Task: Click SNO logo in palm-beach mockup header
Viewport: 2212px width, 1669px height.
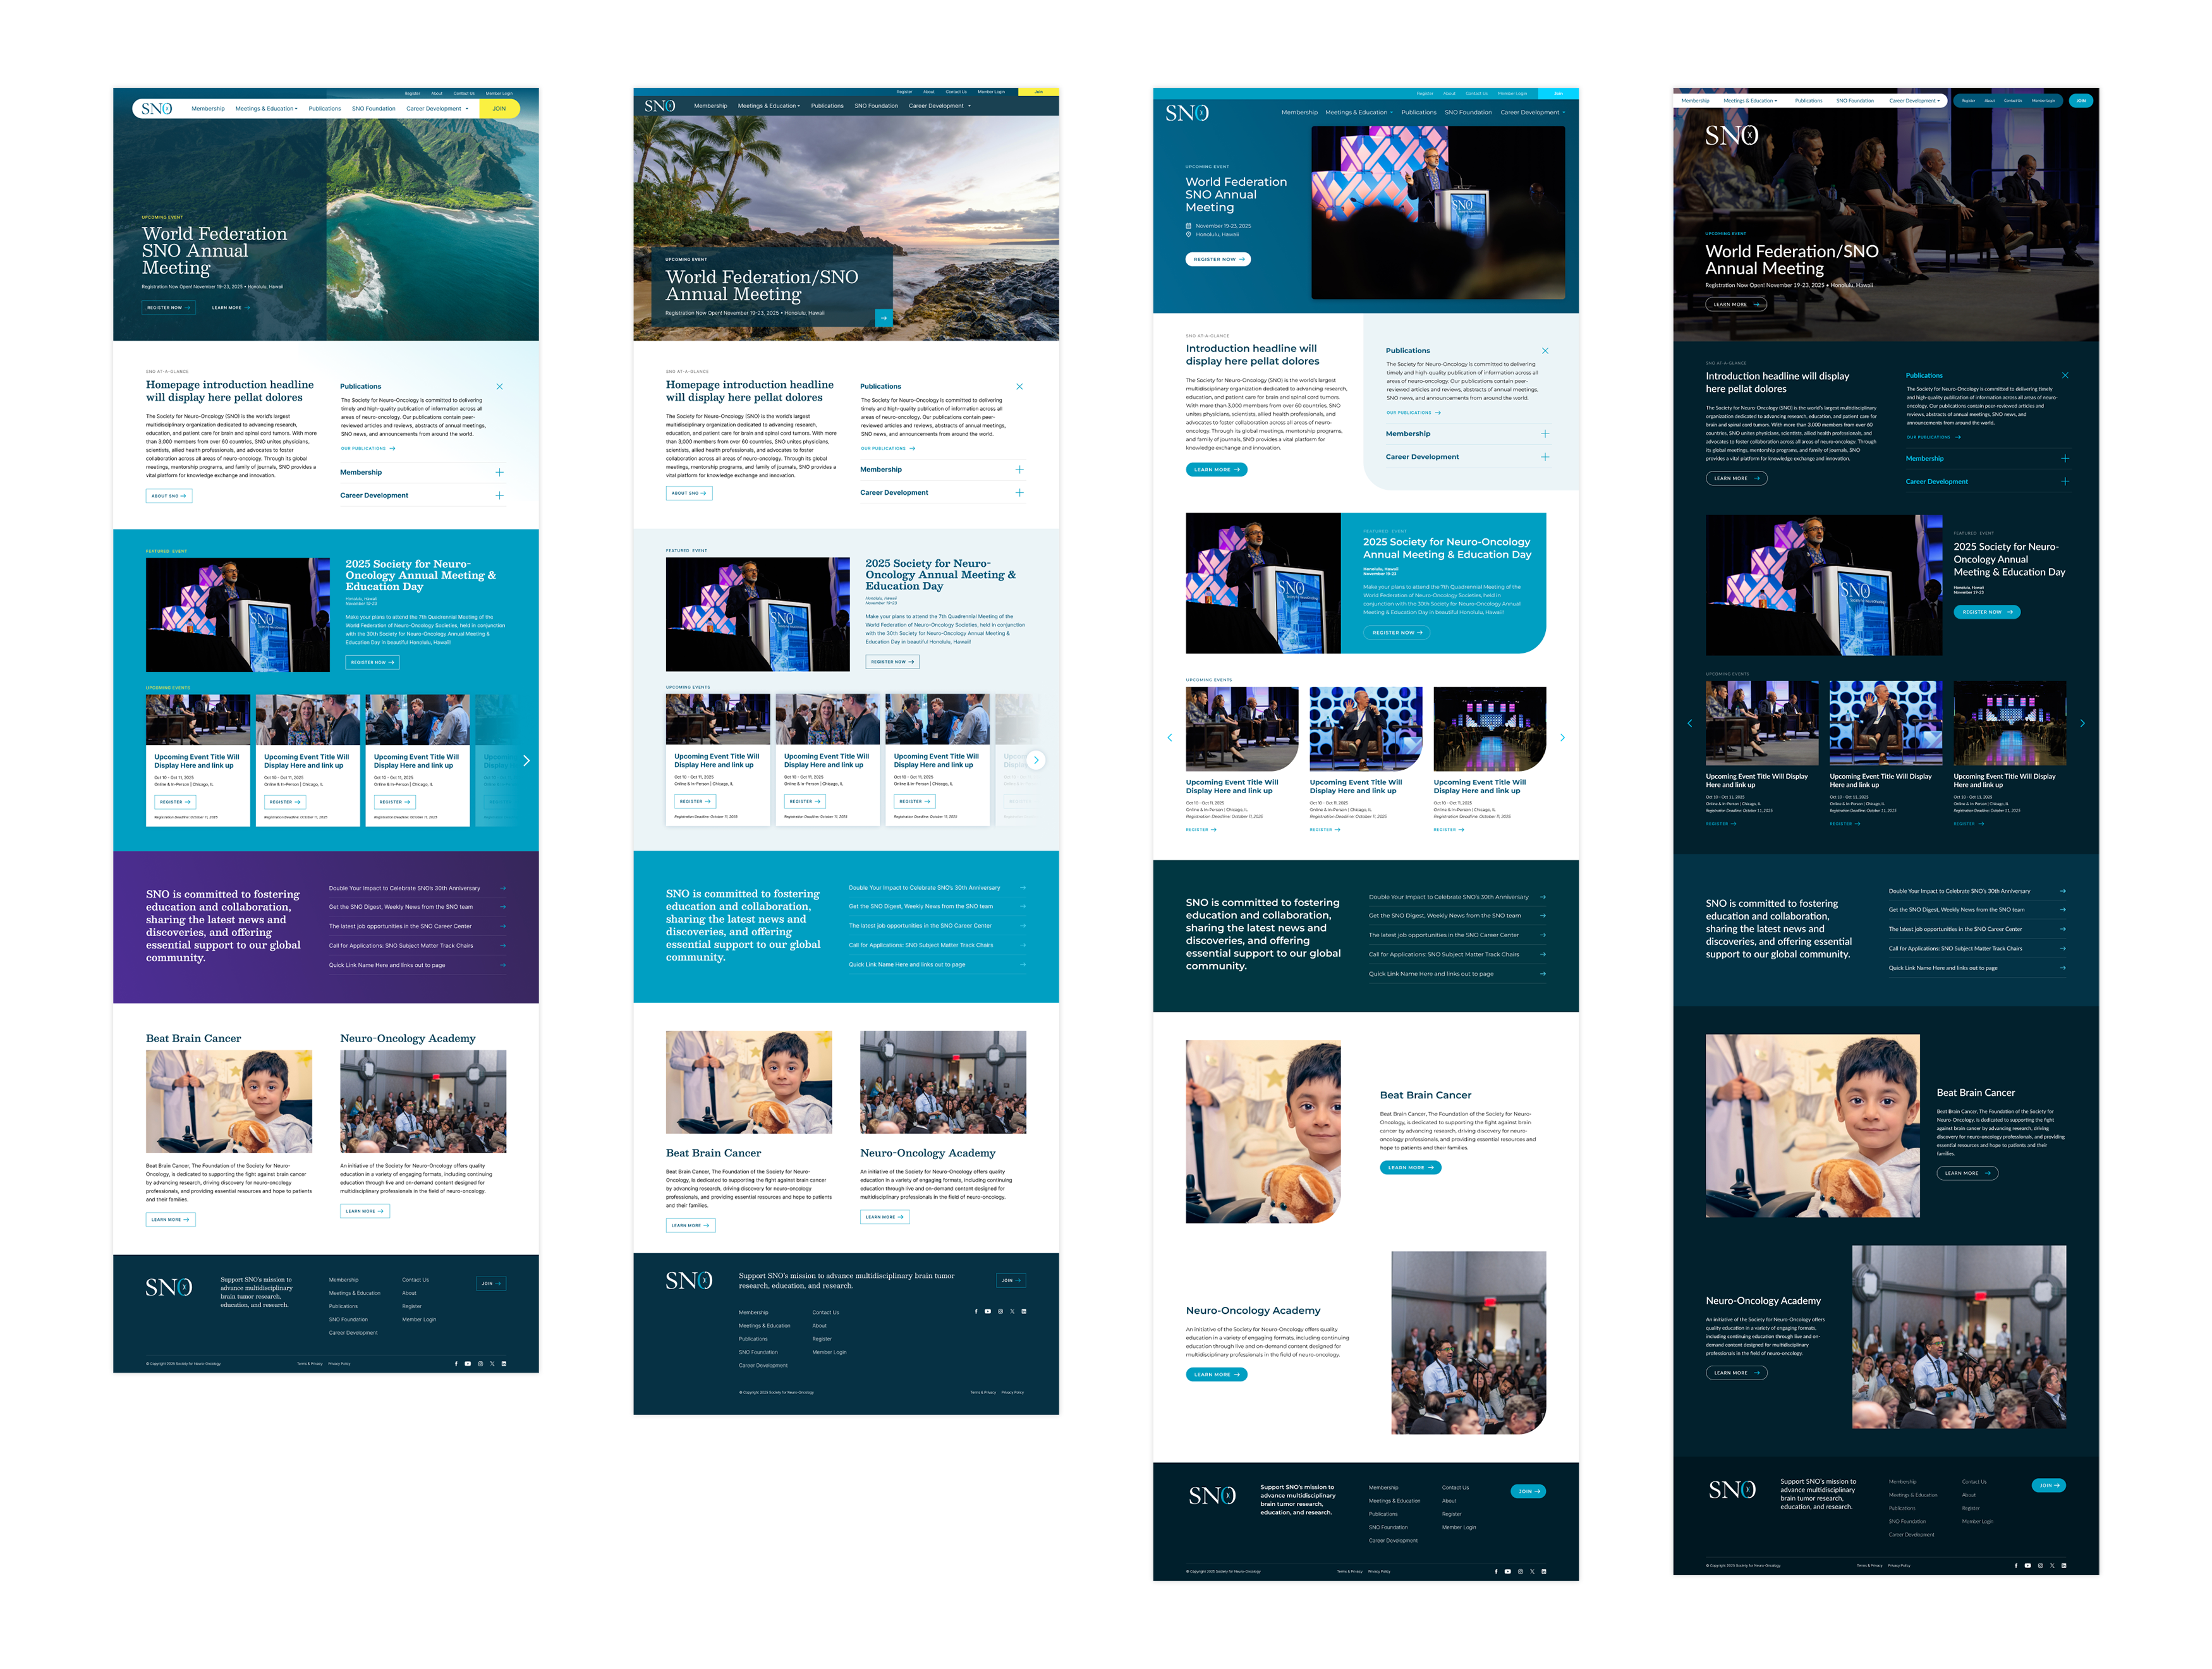Action: tap(660, 105)
